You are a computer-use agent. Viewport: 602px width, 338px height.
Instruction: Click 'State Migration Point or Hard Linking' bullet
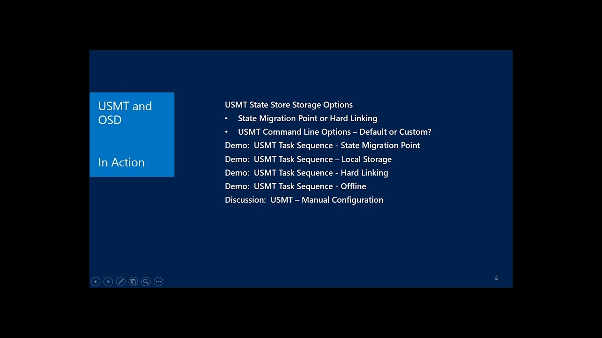308,118
